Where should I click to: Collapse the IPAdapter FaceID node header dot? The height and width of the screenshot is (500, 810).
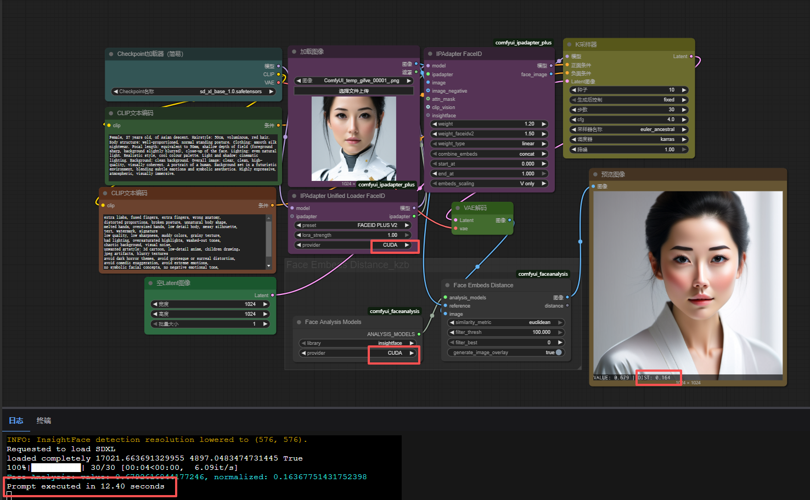pyautogui.click(x=431, y=53)
